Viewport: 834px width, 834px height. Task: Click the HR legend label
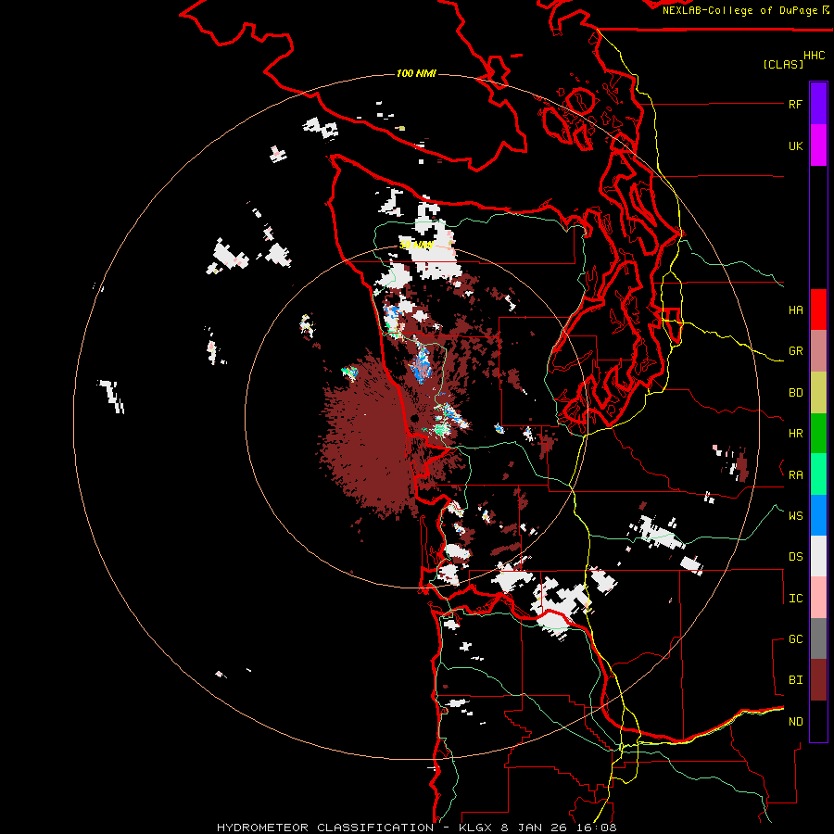coord(795,434)
